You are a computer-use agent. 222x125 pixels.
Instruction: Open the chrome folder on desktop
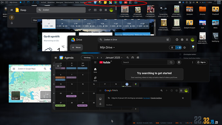[202, 10]
